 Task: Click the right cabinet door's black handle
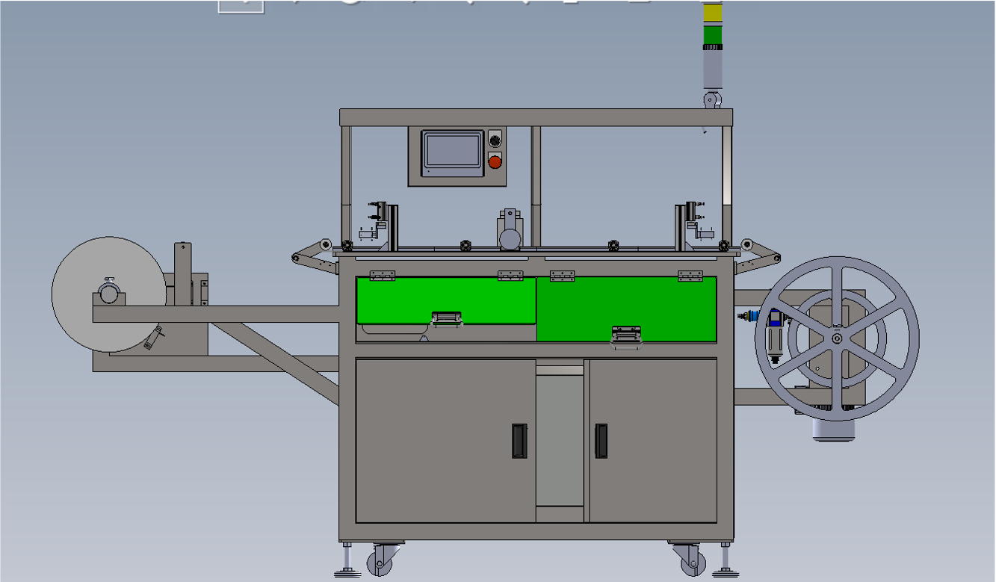601,441
